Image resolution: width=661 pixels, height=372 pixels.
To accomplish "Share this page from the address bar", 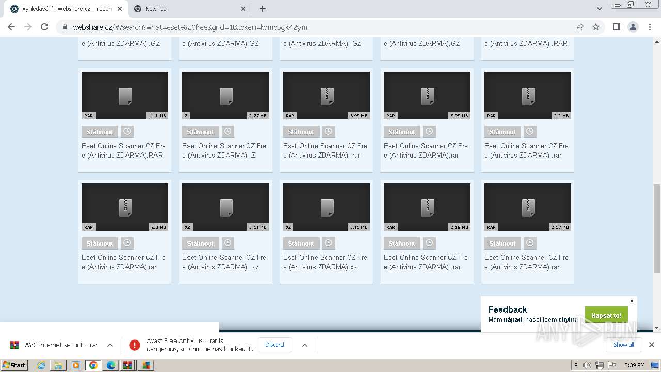I will click(x=579, y=27).
